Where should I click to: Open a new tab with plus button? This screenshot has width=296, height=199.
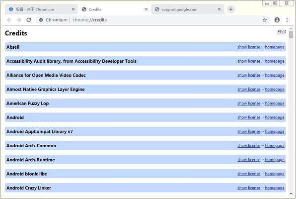click(x=231, y=9)
